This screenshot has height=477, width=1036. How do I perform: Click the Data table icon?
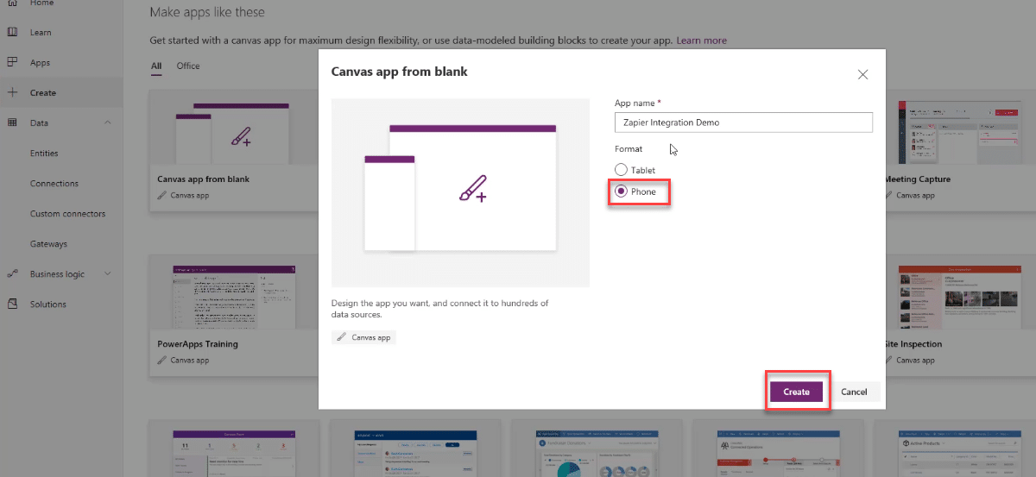tap(12, 122)
